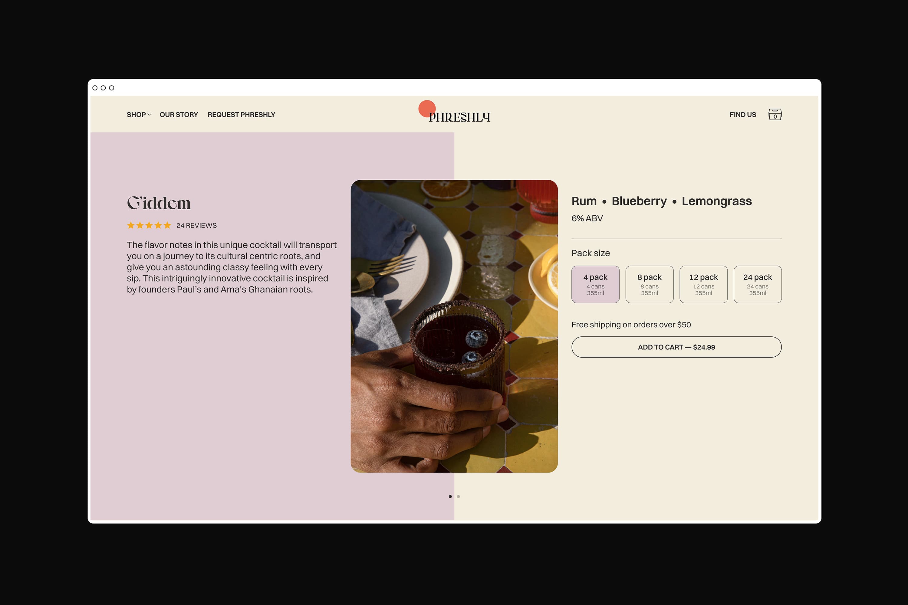Open the shopping cart icon
Image resolution: width=908 pixels, height=605 pixels.
(775, 115)
